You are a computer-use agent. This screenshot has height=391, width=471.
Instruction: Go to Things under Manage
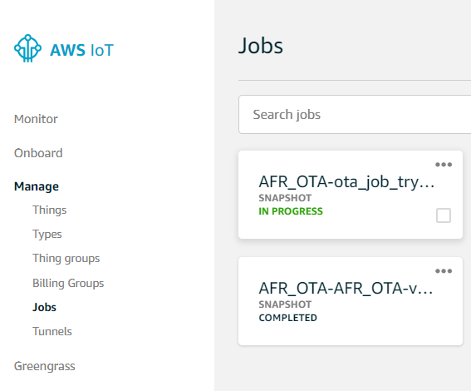(50, 210)
